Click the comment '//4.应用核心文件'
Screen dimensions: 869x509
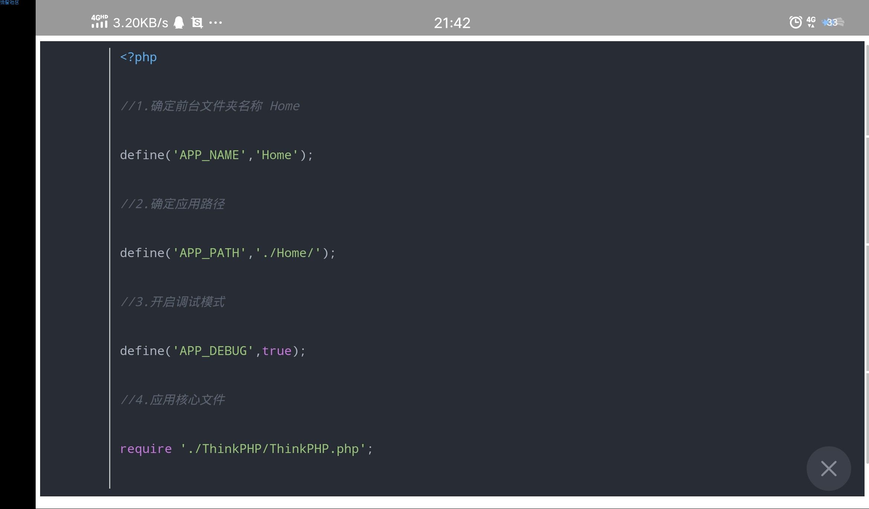[x=172, y=400]
